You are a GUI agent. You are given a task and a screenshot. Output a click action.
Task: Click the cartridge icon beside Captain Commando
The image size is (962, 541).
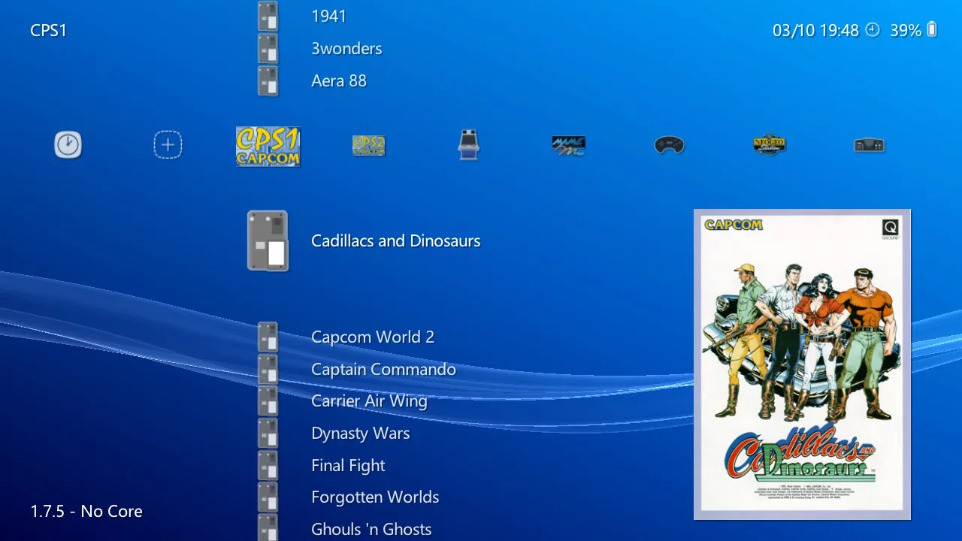pyautogui.click(x=268, y=369)
